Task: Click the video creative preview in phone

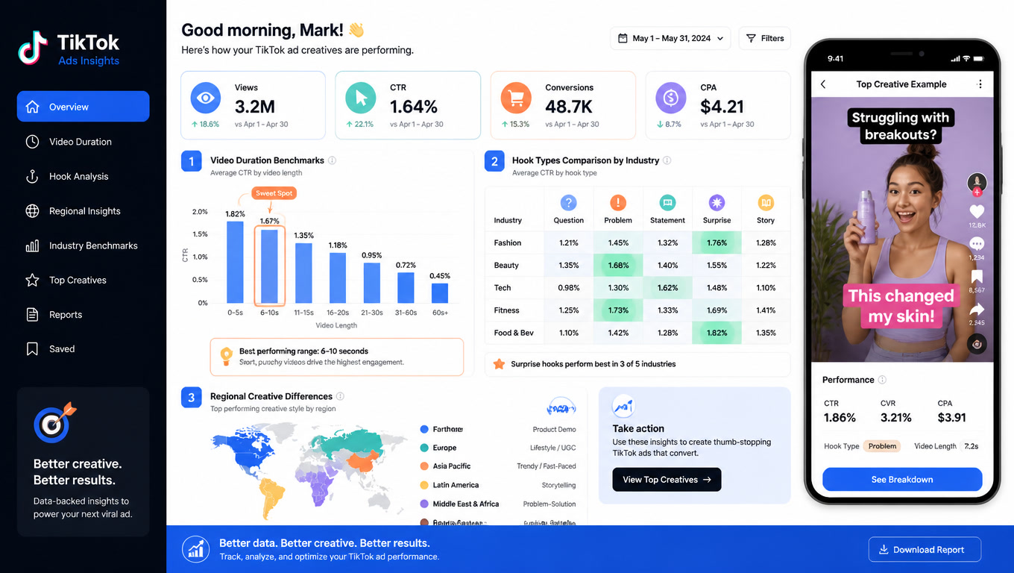Action: click(x=902, y=230)
